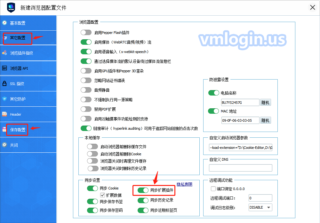Image resolution: width=320 pixels, height=223 pixels.
Task: Click the save icon beside 保存配置
Action: point(4,129)
